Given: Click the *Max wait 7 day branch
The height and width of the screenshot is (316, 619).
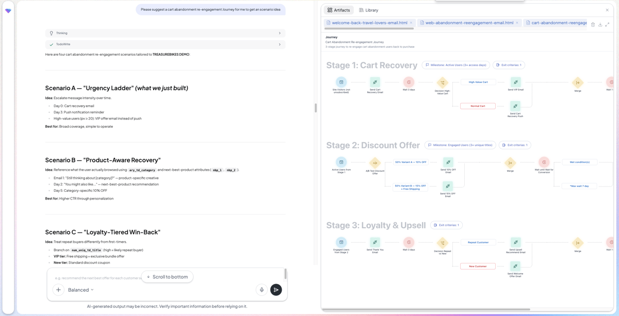Looking at the screenshot, I should [x=579, y=186].
